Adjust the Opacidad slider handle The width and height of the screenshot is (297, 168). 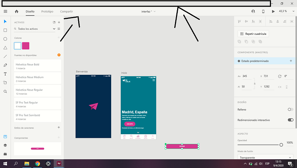click(281, 145)
